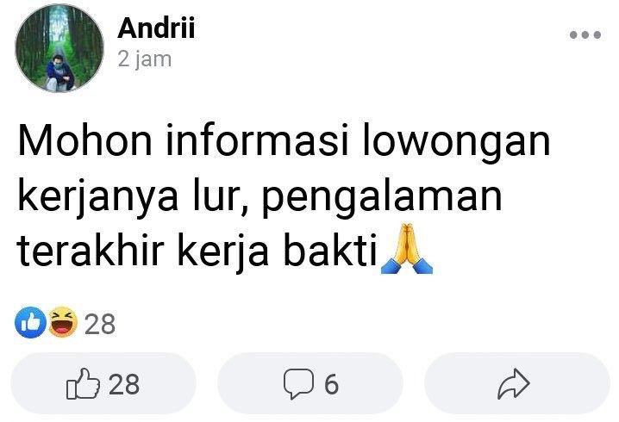The image size is (619, 422).
Task: Click the "Mohon informasi lowongan" text line
Action: click(x=284, y=140)
